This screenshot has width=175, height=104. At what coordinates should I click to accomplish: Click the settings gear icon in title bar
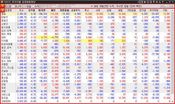pos(157,2)
